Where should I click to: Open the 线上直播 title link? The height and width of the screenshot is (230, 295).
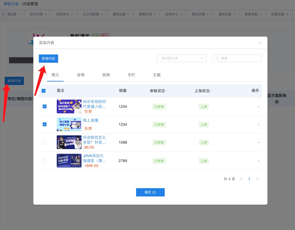point(91,120)
